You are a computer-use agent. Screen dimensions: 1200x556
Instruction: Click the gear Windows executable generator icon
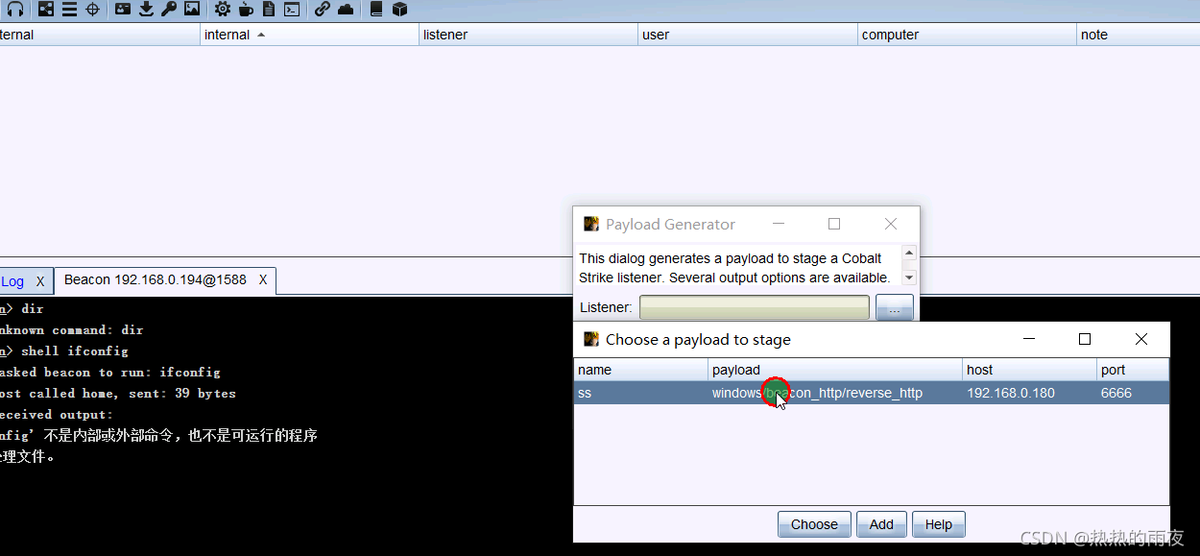coord(223,10)
